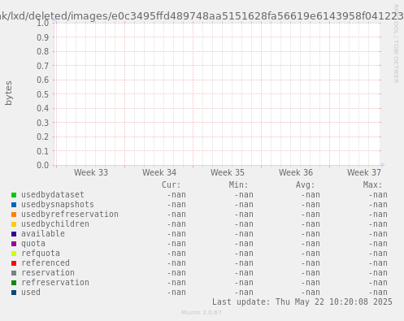Viewport: 404px width, 321px height.
Task: Select the reservation legend label
Action: 48,273
